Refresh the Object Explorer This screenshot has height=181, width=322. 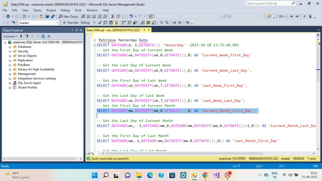coord(43,36)
